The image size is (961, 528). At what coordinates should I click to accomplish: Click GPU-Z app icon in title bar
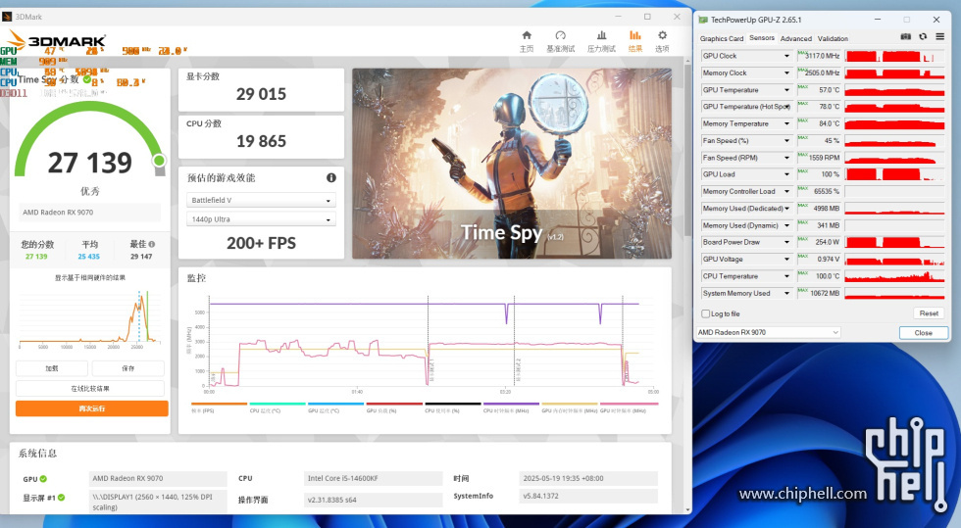[x=703, y=20]
